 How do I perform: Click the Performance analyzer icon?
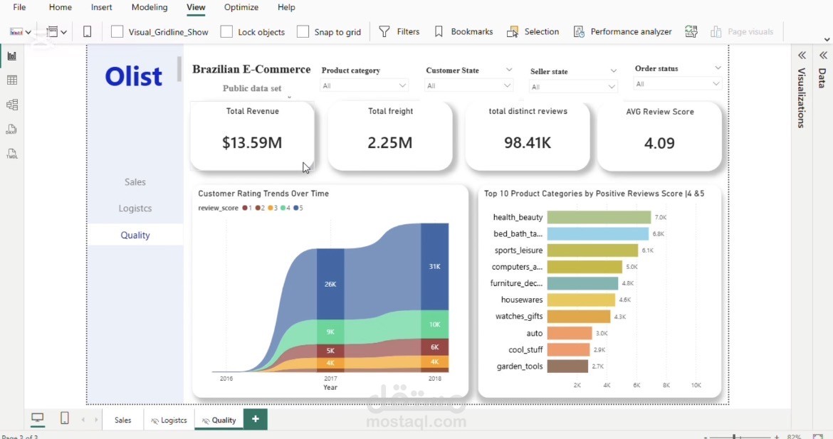click(x=579, y=32)
